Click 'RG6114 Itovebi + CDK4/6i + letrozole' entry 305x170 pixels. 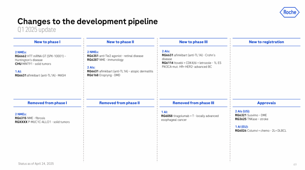pyautogui.click(x=191, y=65)
